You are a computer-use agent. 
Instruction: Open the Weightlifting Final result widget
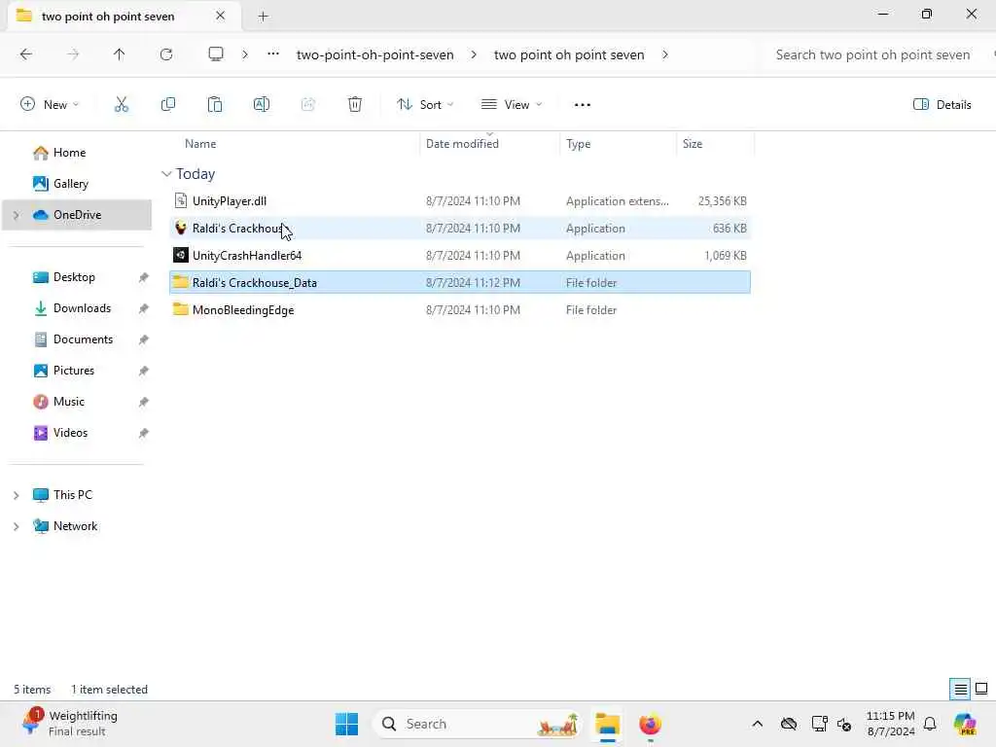70,724
